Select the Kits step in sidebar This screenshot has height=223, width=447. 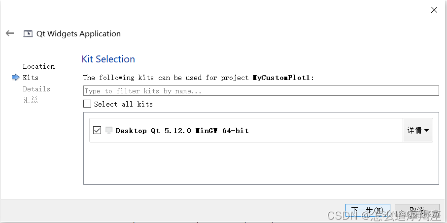coord(31,78)
